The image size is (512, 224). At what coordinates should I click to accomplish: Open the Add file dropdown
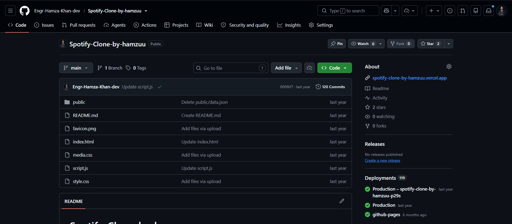pyautogui.click(x=286, y=68)
